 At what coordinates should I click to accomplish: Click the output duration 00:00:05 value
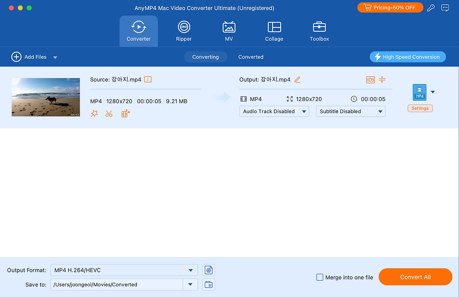pyautogui.click(x=373, y=99)
